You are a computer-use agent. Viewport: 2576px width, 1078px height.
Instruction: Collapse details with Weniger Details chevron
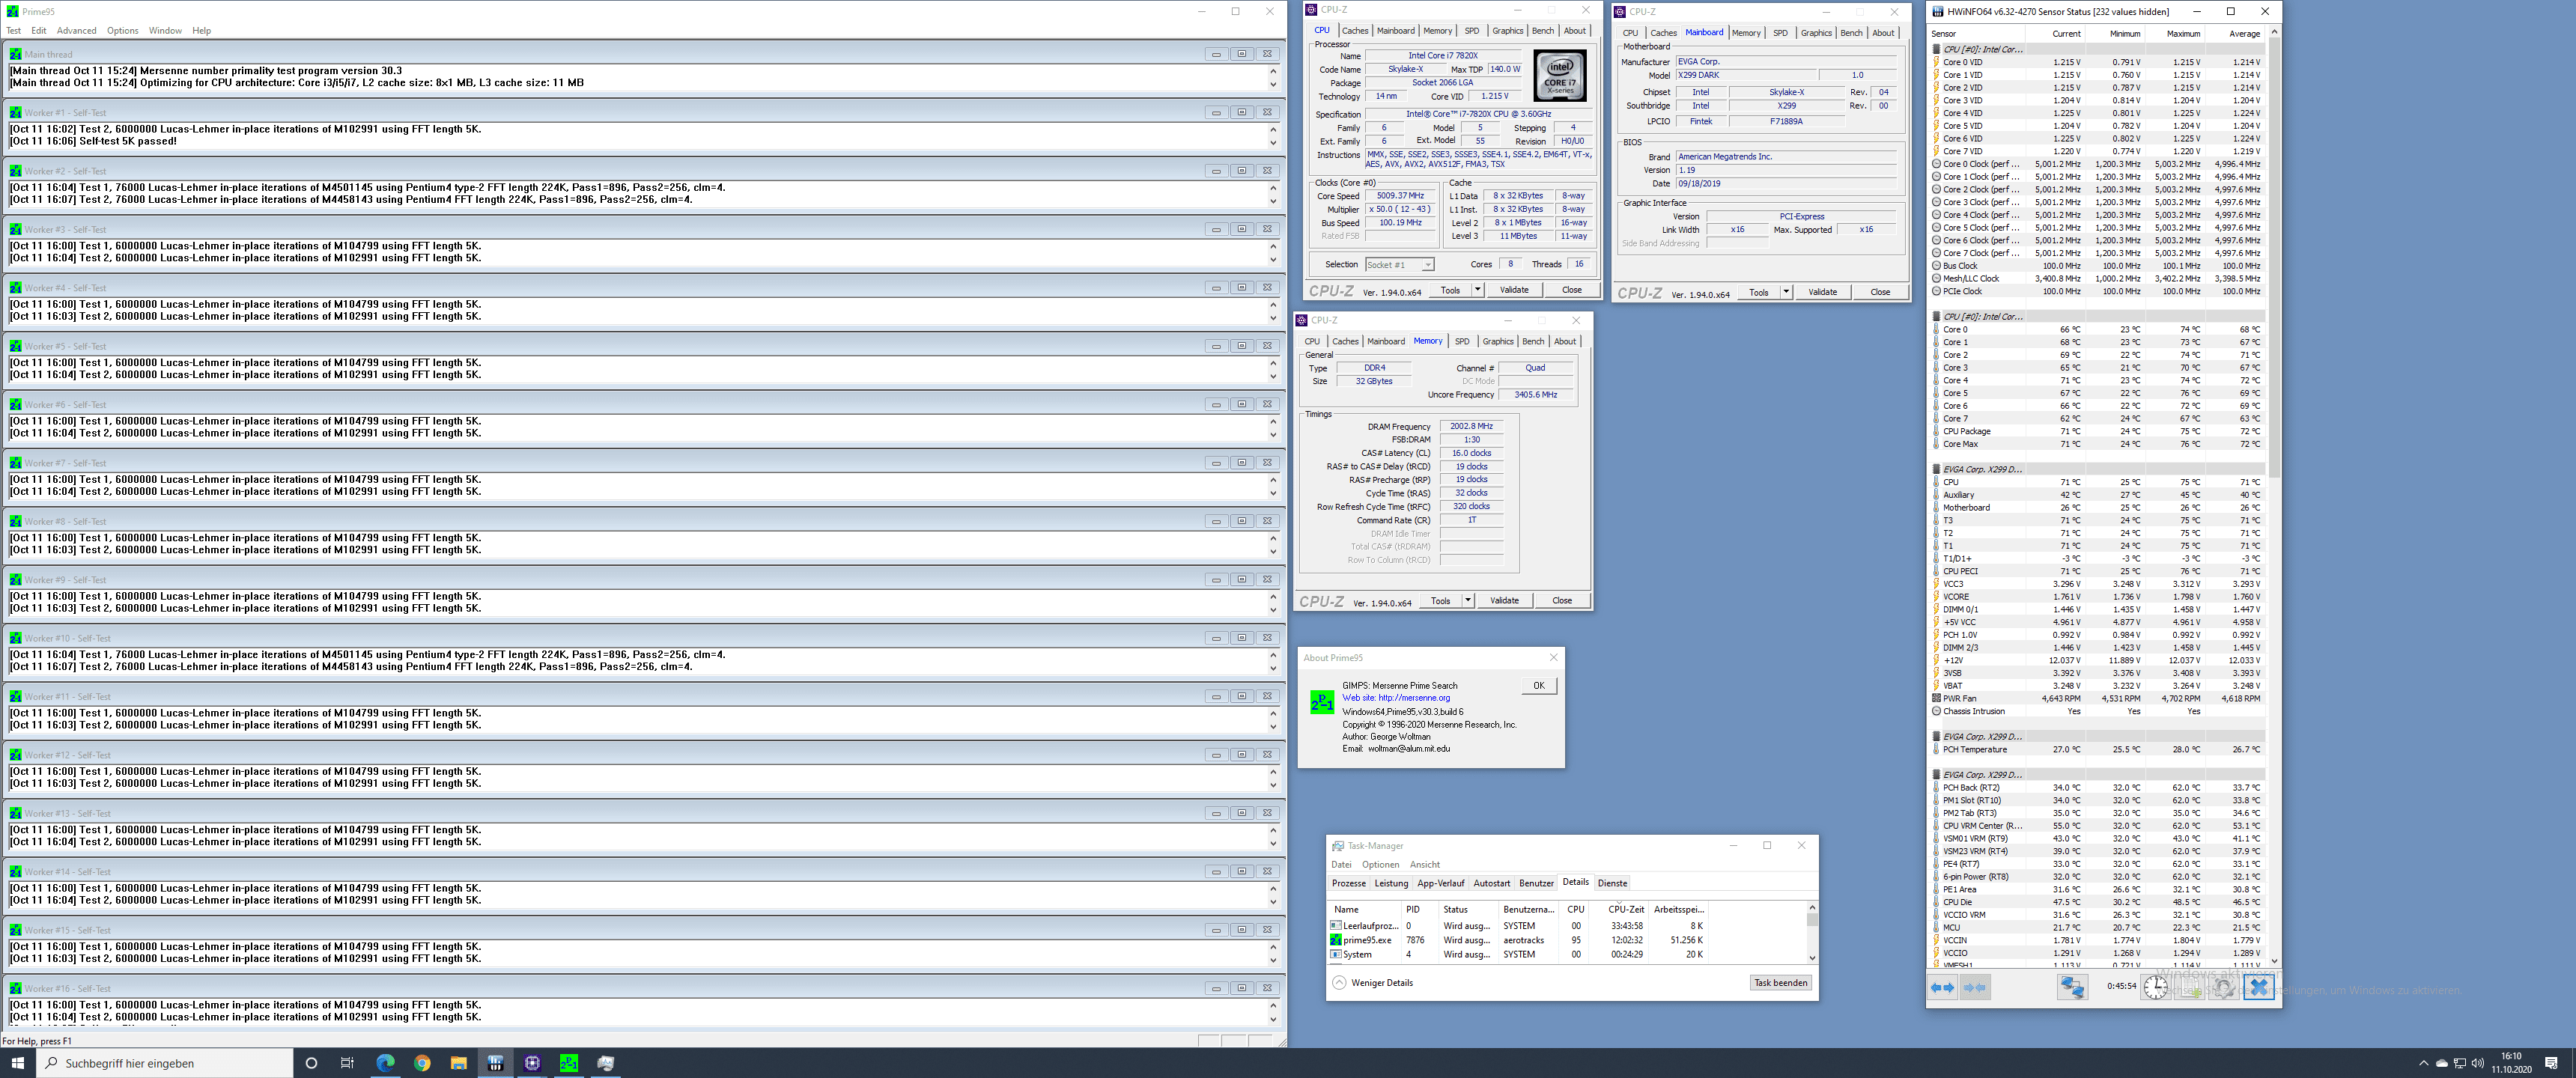tap(1339, 983)
